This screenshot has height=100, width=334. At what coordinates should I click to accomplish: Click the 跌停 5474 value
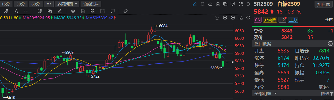point(284,65)
